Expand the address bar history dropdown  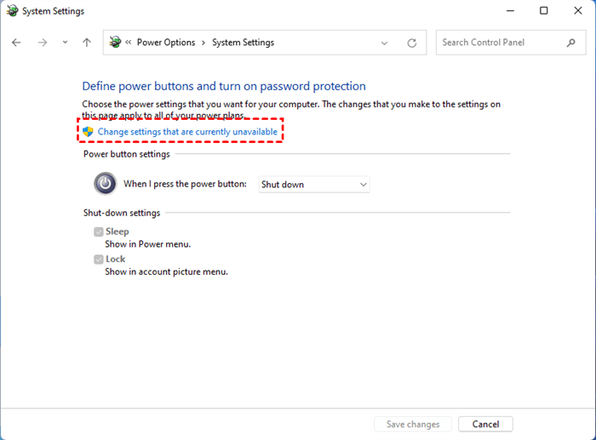coord(385,43)
